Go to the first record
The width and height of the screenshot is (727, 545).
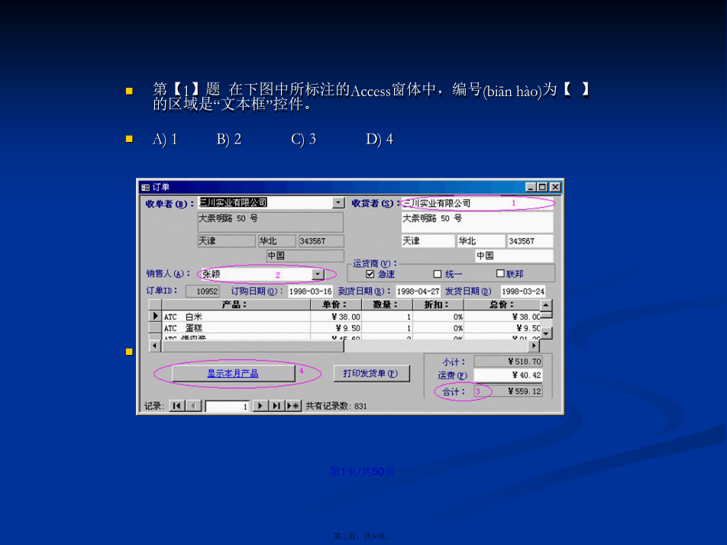point(176,406)
